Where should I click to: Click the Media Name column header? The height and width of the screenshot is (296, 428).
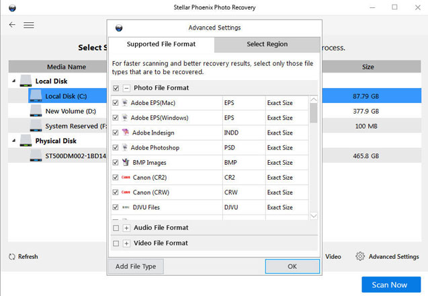point(67,67)
